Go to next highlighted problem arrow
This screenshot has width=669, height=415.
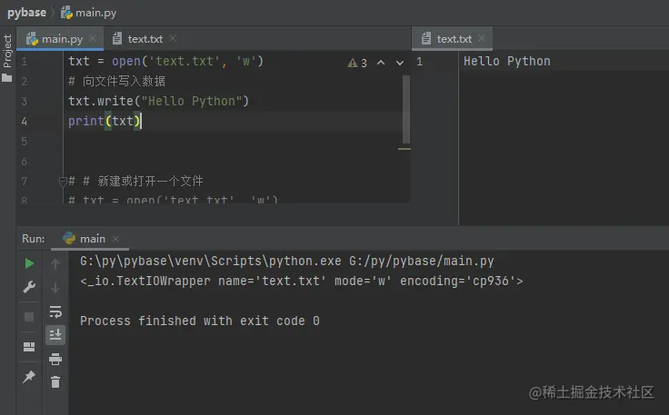coord(400,63)
